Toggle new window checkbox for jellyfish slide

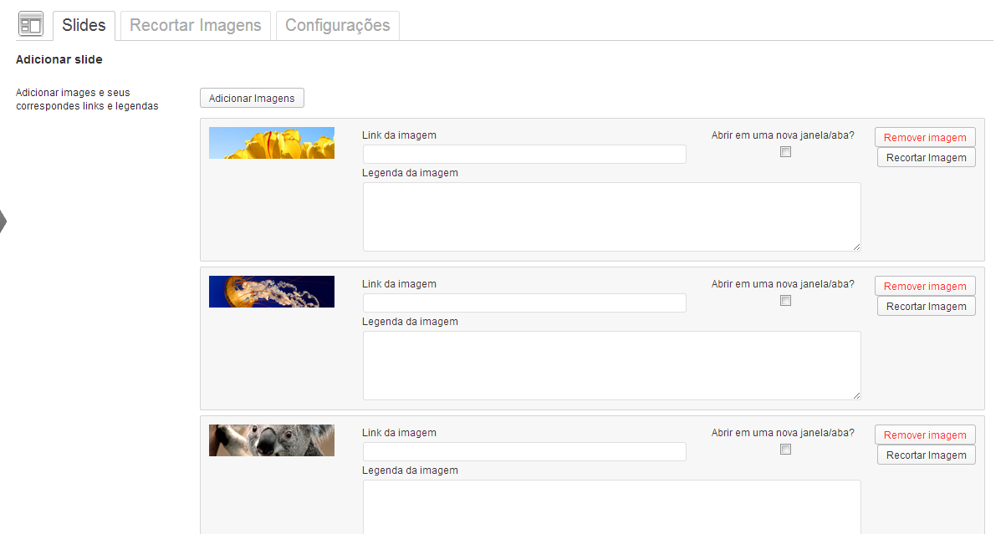click(785, 301)
